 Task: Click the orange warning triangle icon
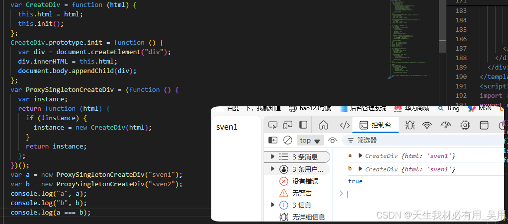284,193
